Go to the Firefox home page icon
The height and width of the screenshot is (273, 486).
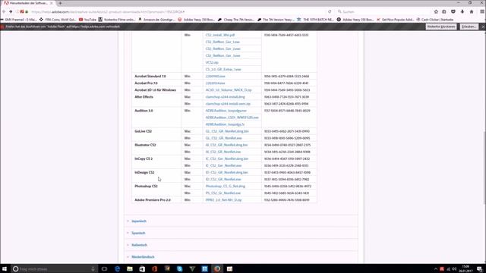472,12
